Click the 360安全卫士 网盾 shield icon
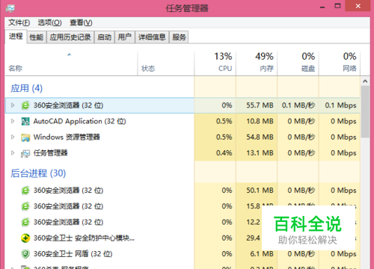The height and width of the screenshot is (269, 374). (x=25, y=254)
